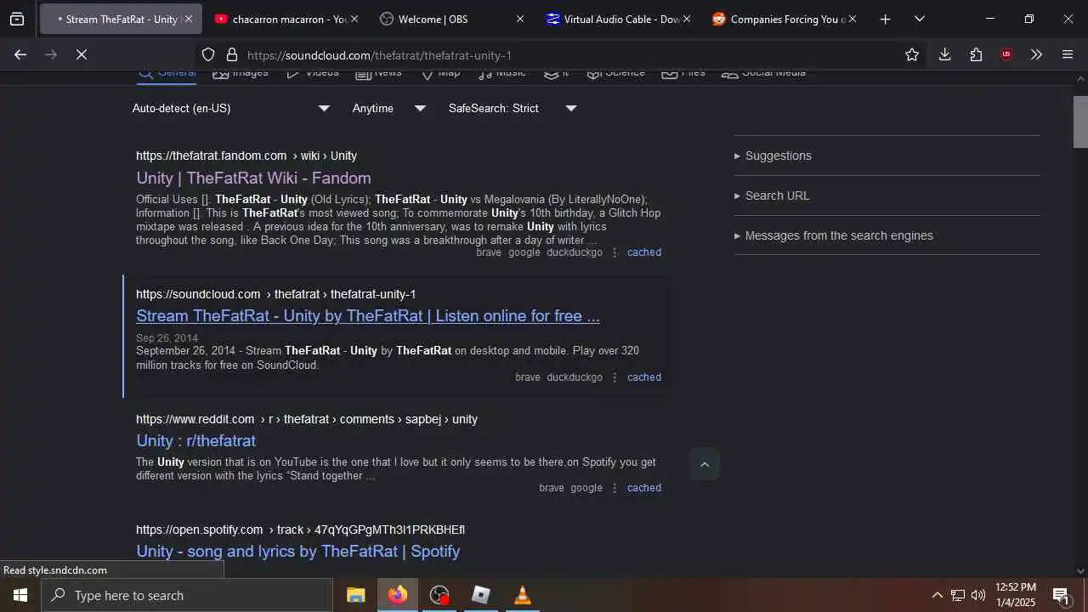This screenshot has width=1088, height=612.
Task: Open the three-dot menu on Fandom result
Action: 615,252
